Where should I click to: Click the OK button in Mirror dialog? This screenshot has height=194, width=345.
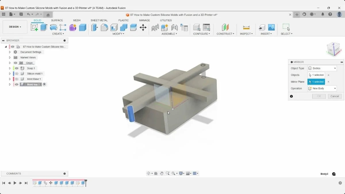coord(319,96)
